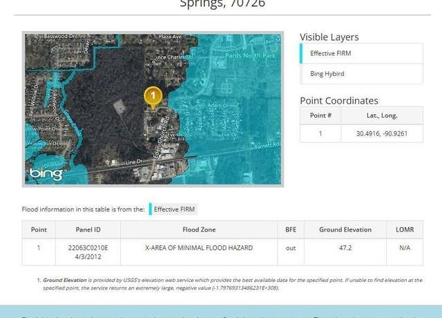
Task: Click the BFE value 'out'
Action: tap(291, 248)
